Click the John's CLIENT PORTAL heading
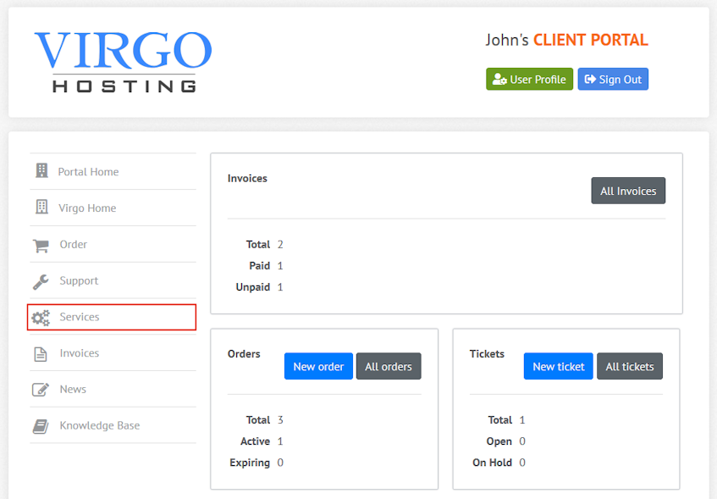 pyautogui.click(x=566, y=41)
